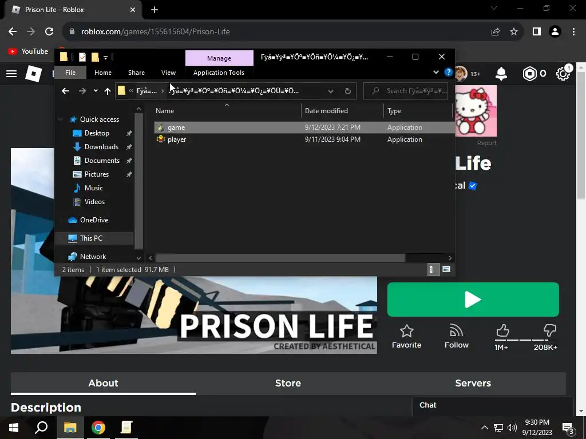The image size is (586, 439).
Task: Open the Roblox Chat panel
Action: 493,406
